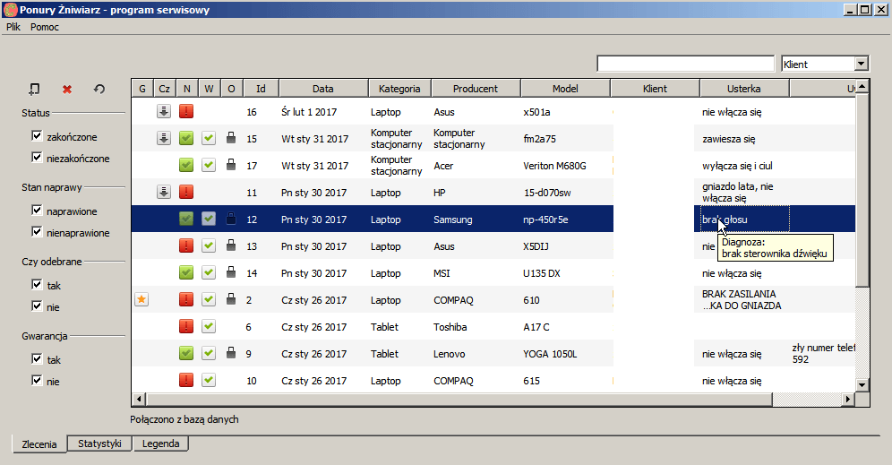This screenshot has width=892, height=465.
Task: Sort by the Usterka column header
Action: (744, 88)
